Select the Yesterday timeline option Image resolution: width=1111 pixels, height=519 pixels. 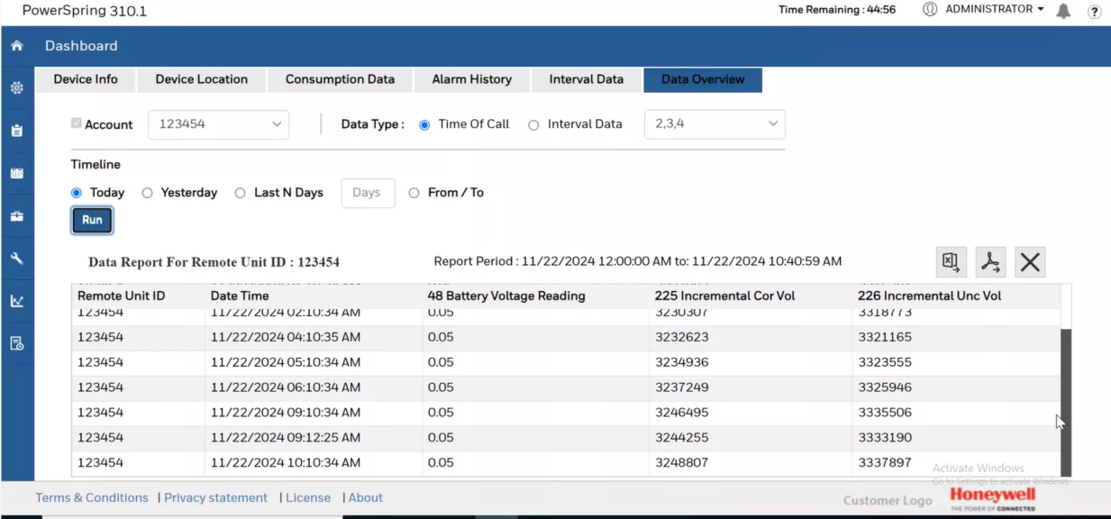(148, 193)
